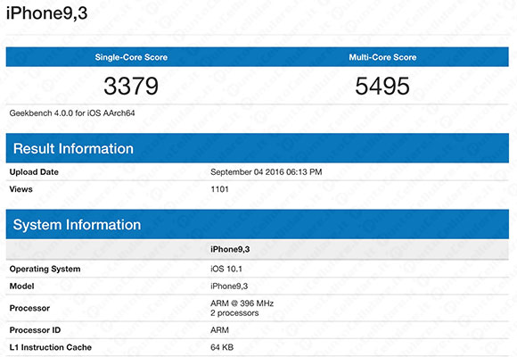Select the ARM @ 396 MHz text
517x357 pixels.
click(x=242, y=303)
